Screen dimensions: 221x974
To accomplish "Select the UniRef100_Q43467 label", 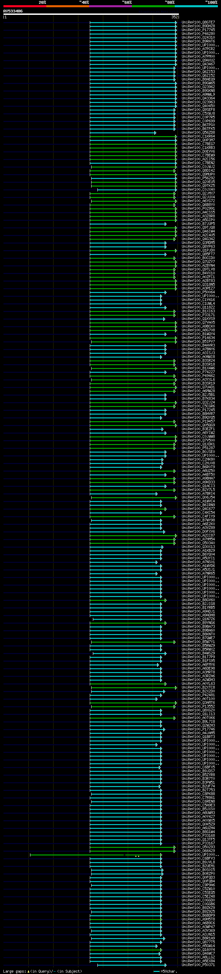I will coord(198,64).
